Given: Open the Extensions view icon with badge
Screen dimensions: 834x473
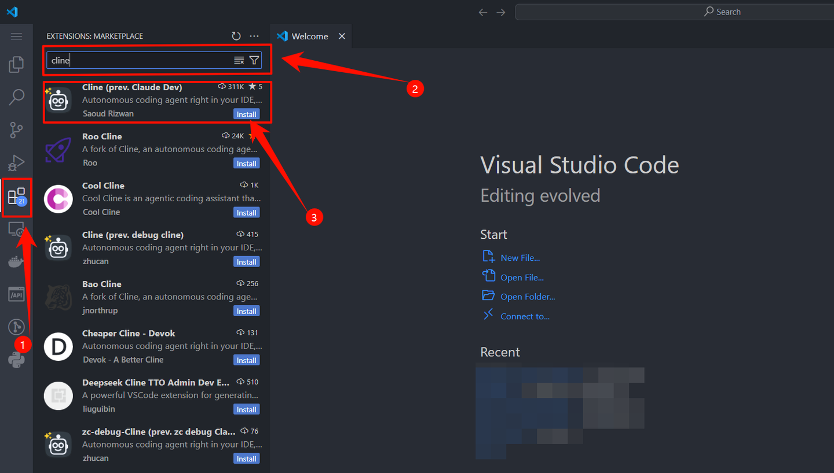Looking at the screenshot, I should coord(17,197).
